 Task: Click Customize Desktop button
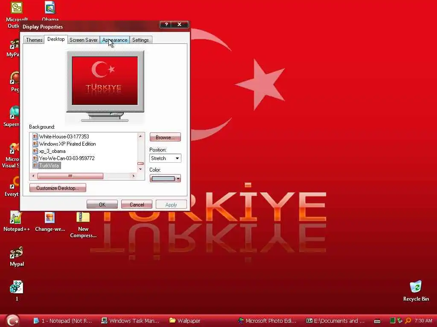tap(58, 188)
